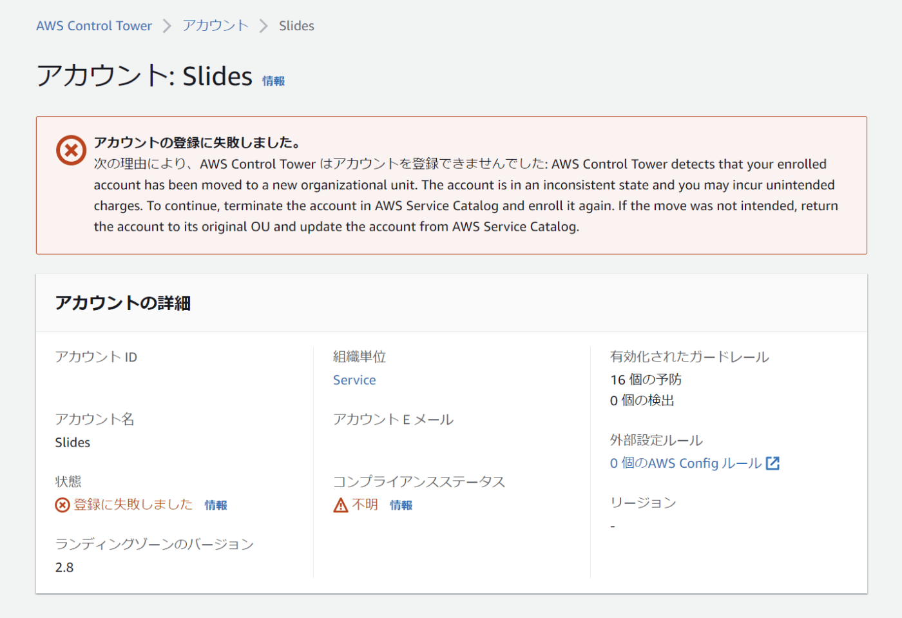Click the コンプライアンスステータス label
The height and width of the screenshot is (618, 902).
419,482
